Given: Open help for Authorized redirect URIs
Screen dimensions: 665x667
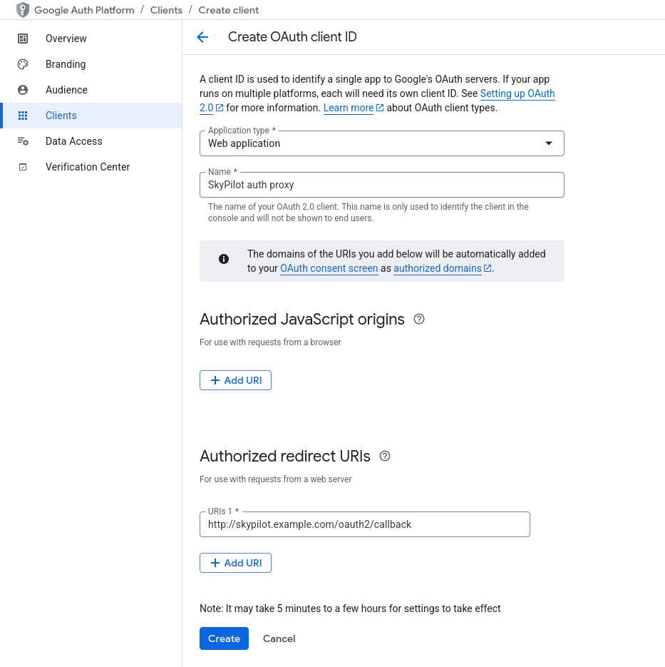Looking at the screenshot, I should pos(385,456).
